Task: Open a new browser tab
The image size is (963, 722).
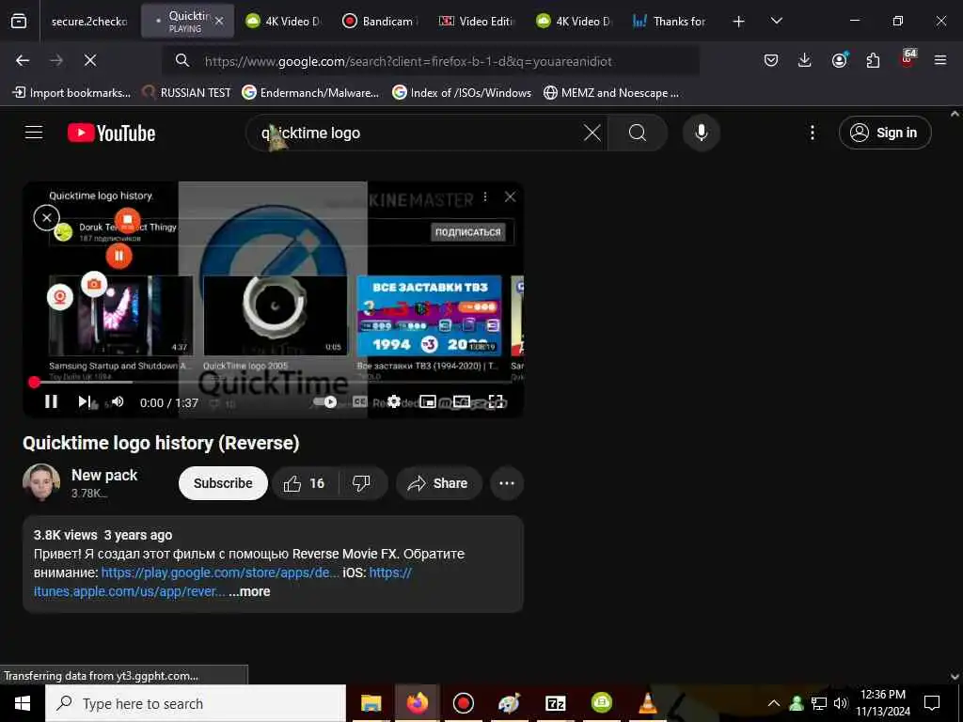Action: click(x=739, y=22)
